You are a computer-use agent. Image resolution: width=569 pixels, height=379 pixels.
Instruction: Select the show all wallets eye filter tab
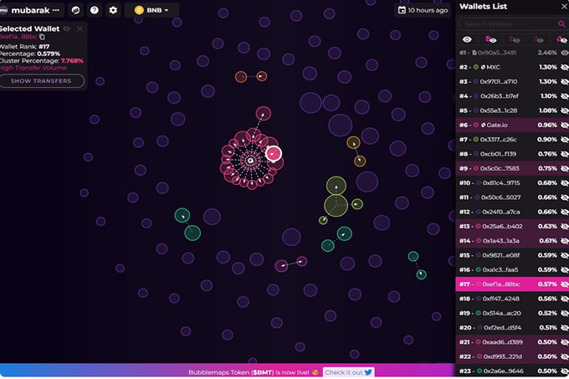[467, 39]
